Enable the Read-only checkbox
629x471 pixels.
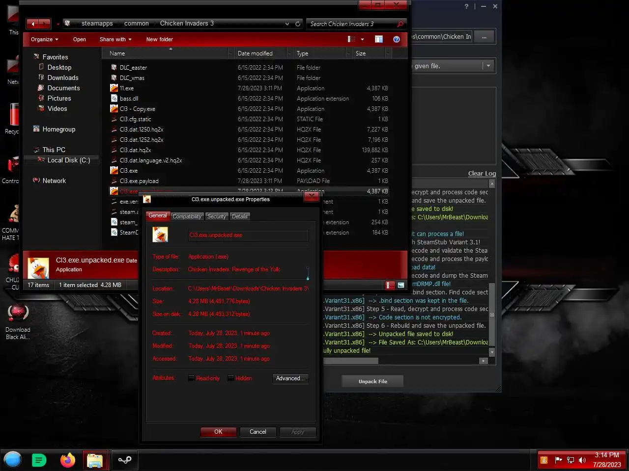tap(192, 378)
